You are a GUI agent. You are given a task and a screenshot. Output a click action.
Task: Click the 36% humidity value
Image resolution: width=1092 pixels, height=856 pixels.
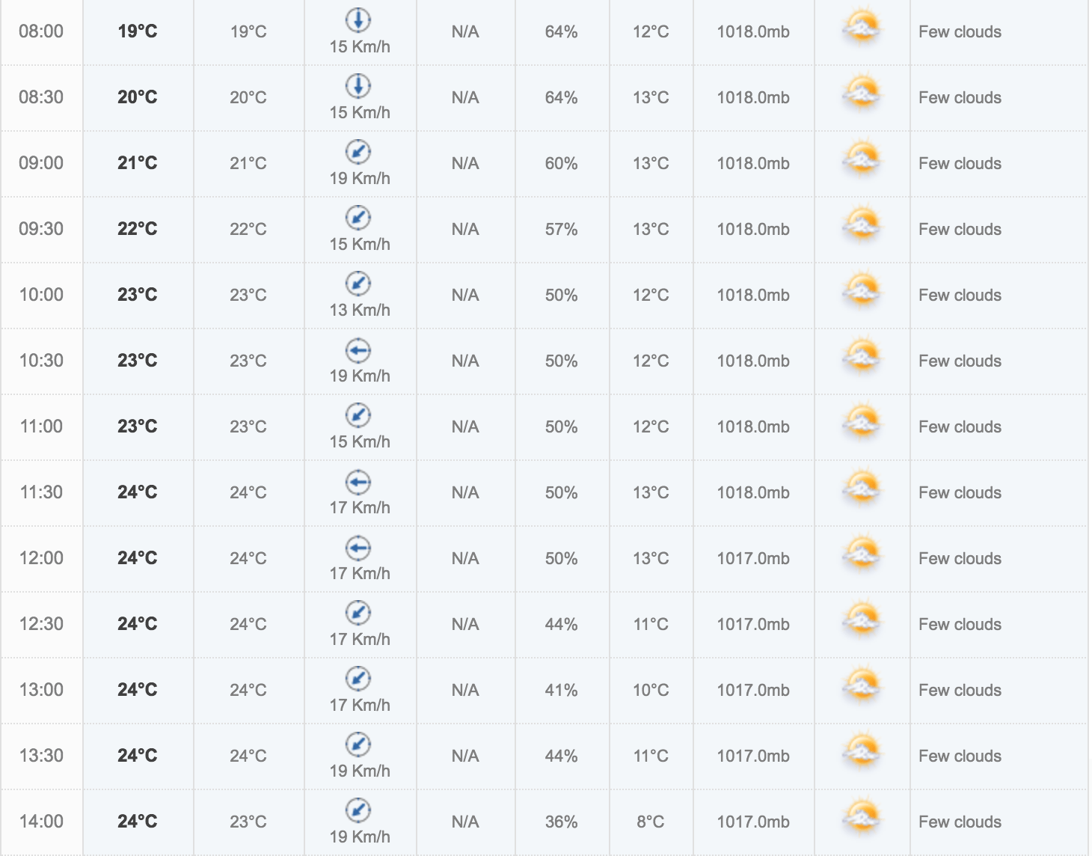[561, 822]
